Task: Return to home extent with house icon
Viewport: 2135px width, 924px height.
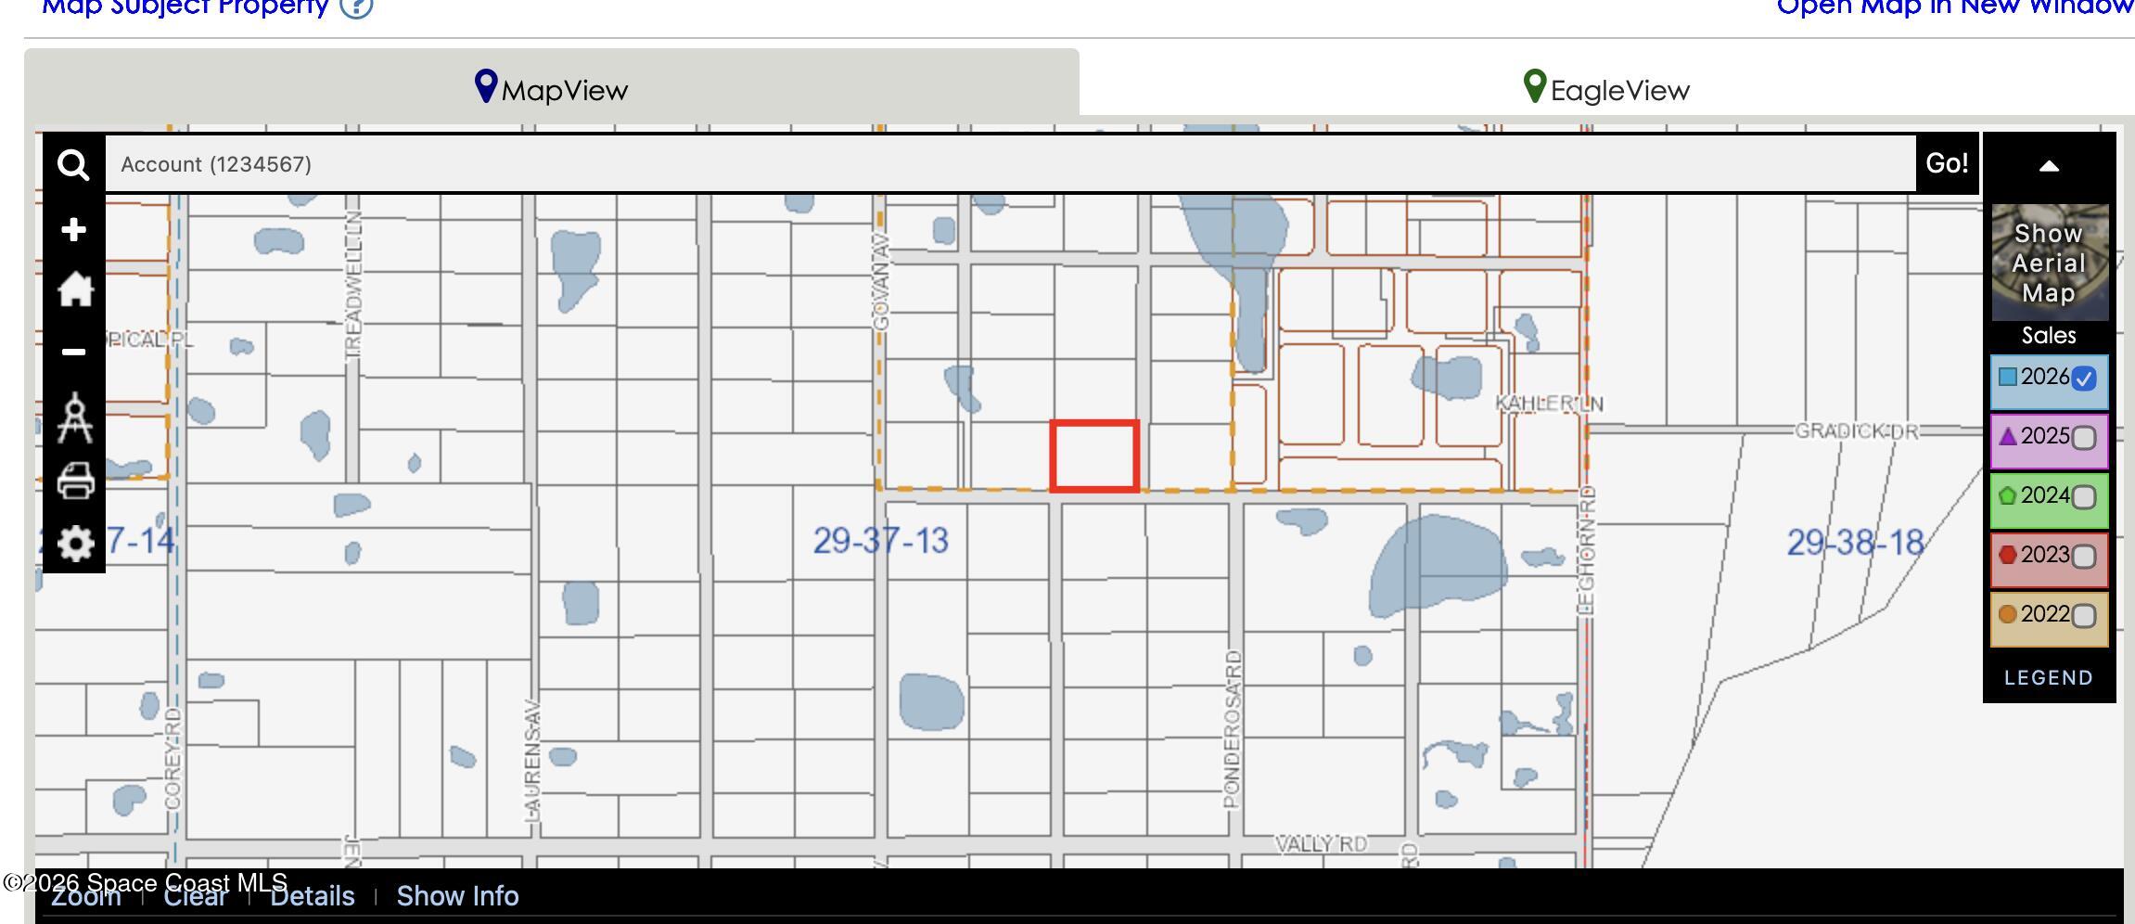Action: 75,289
